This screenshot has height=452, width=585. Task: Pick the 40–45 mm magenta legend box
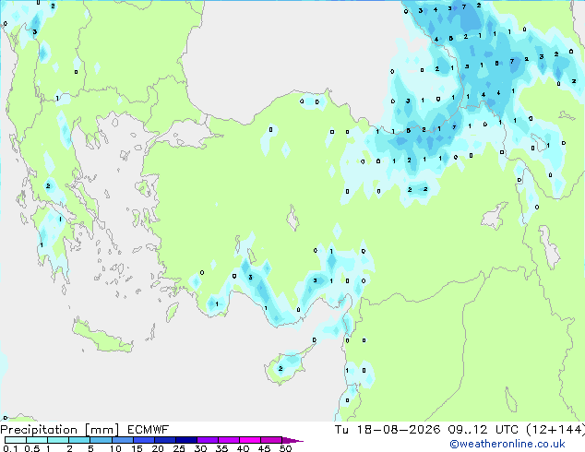click(x=250, y=440)
